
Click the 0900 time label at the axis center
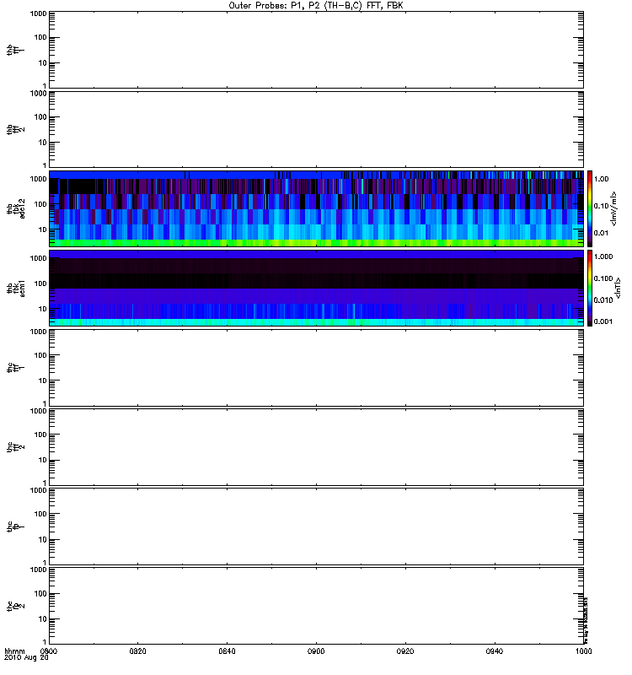[316, 651]
